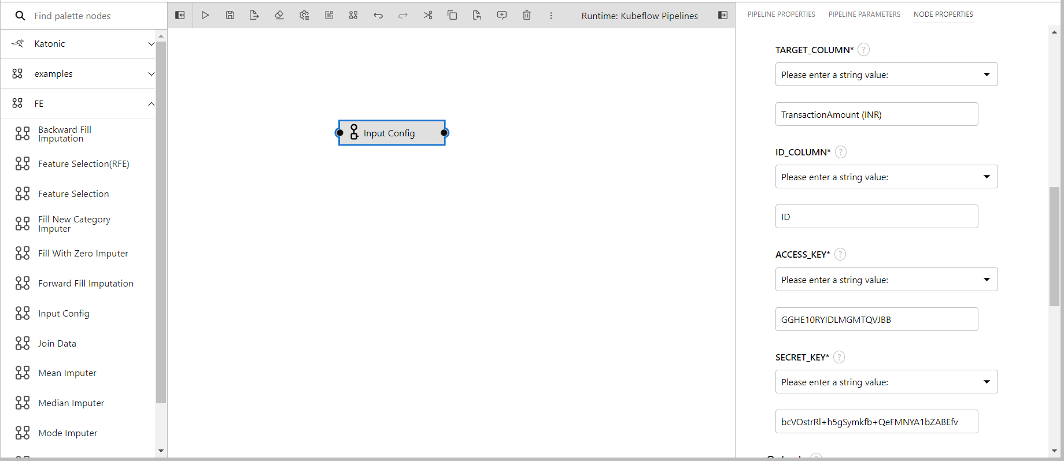
Task: Click the Input Config node's output port
Action: pos(444,133)
